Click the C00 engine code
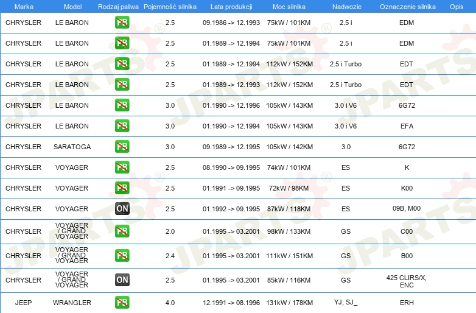 point(407,231)
